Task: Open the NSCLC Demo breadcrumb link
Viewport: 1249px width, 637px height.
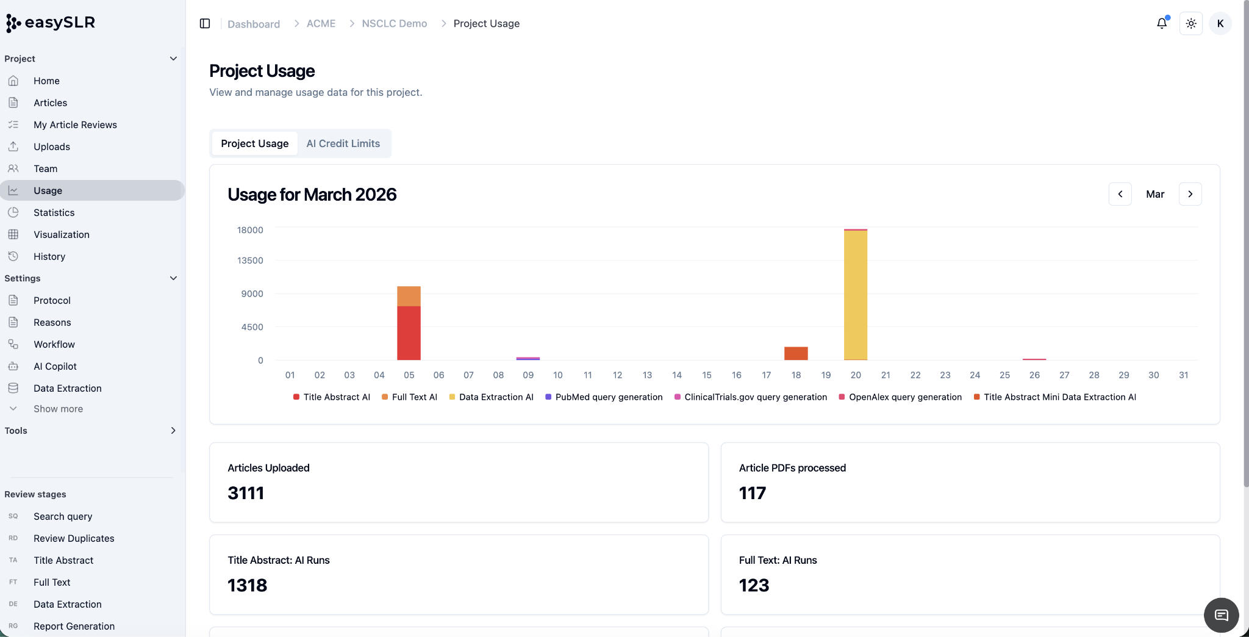Action: [395, 23]
